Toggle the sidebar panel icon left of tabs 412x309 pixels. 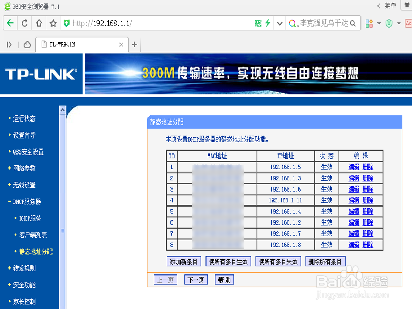[9, 45]
